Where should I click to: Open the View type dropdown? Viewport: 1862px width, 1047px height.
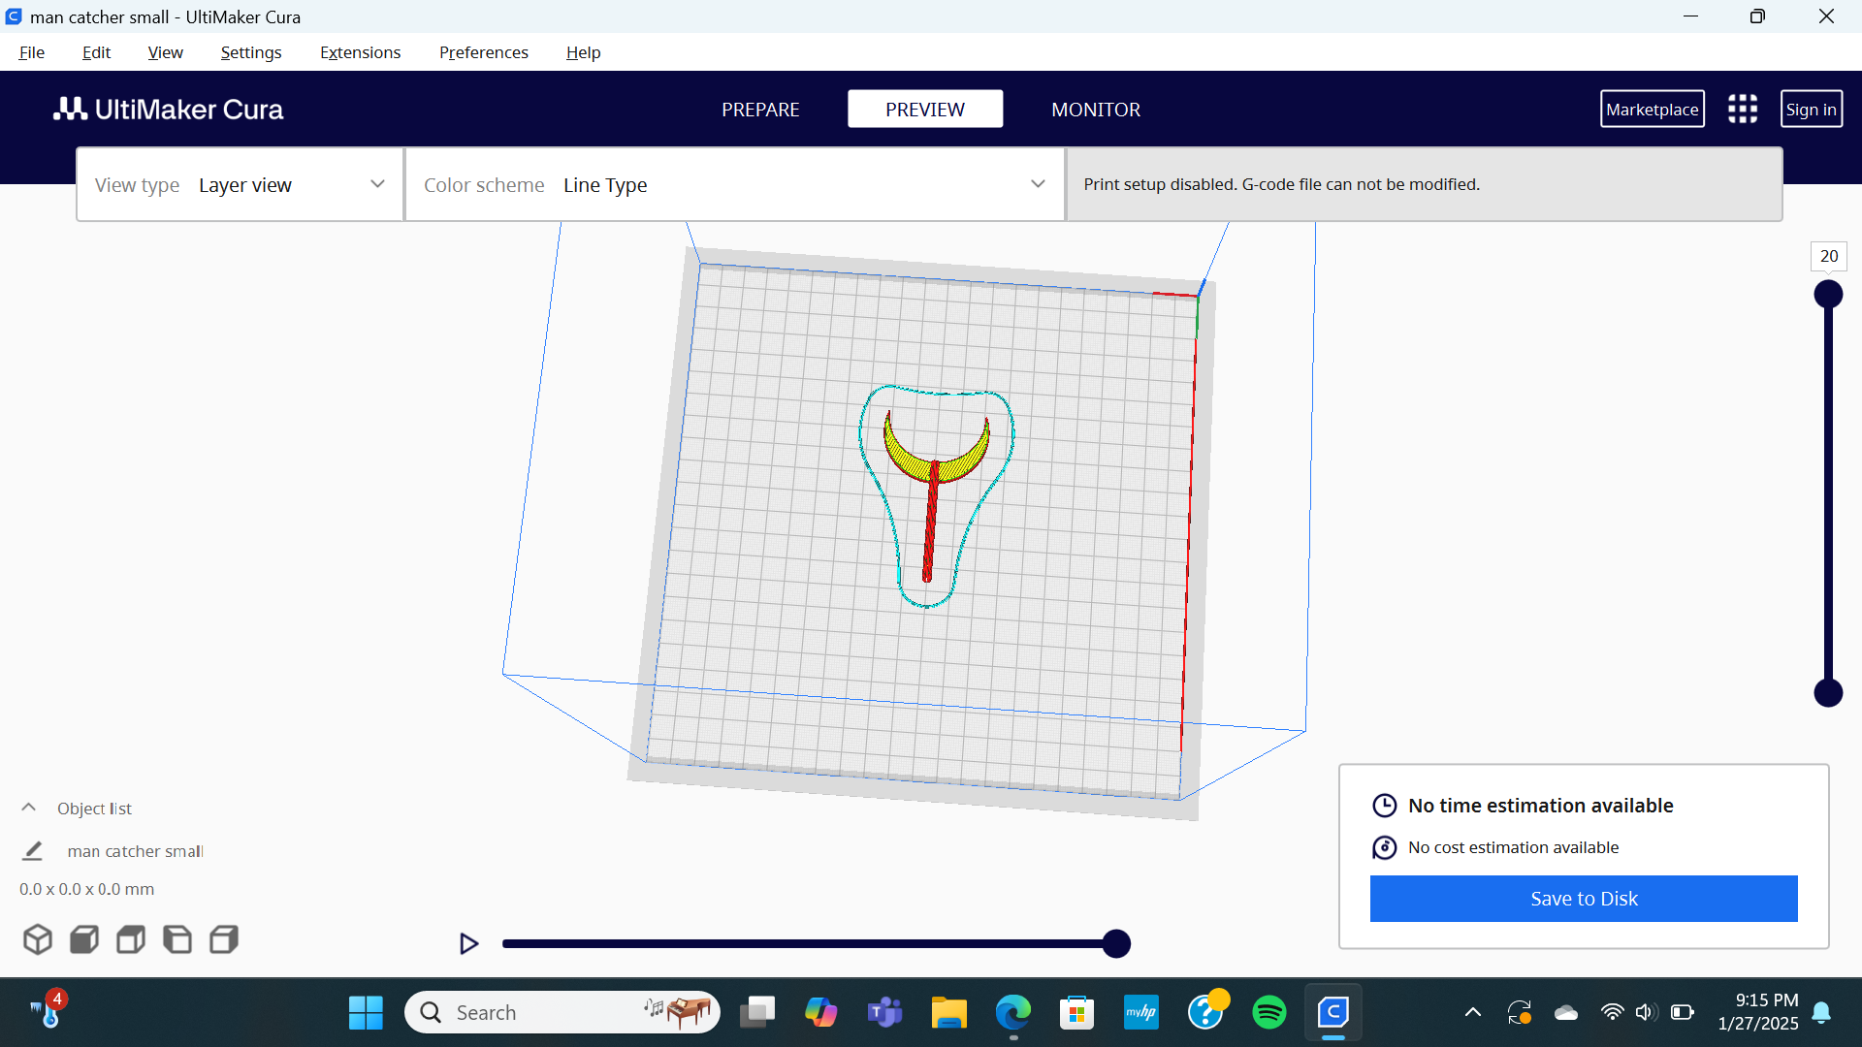click(x=241, y=184)
